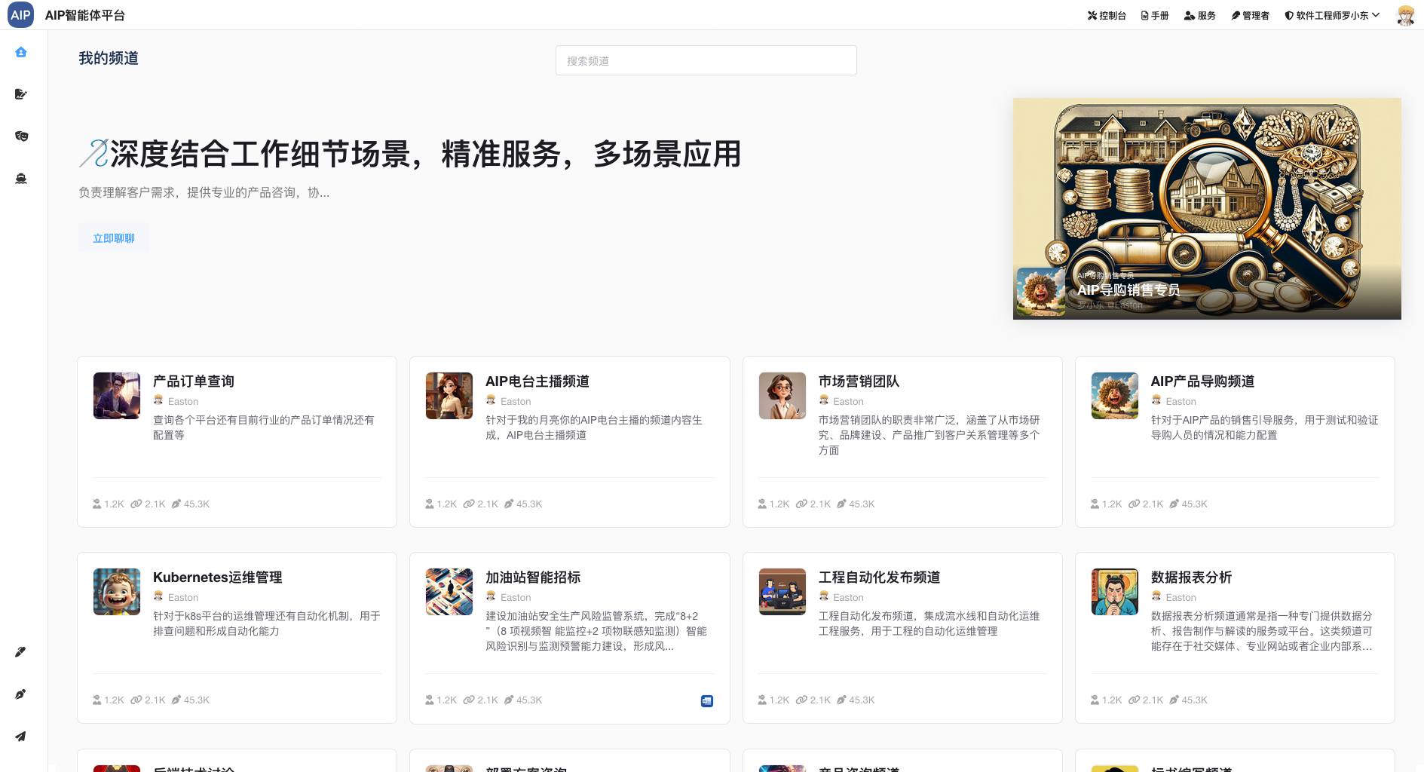Click the 45.3K pen icon in 产品订单查询 card
Screen dimensions: 1424x772
(176, 504)
